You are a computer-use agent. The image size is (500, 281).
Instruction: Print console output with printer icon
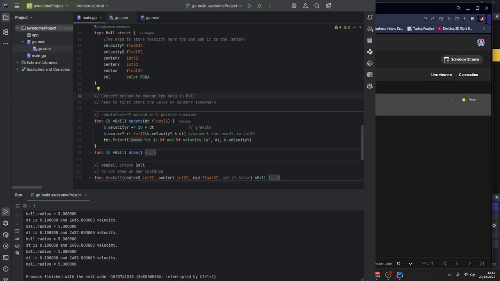point(17,246)
